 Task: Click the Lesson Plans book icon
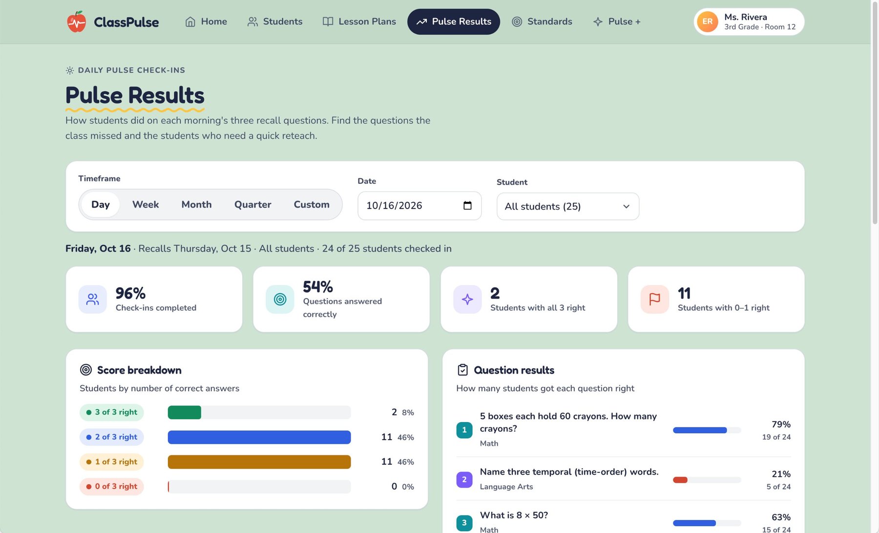coord(328,21)
